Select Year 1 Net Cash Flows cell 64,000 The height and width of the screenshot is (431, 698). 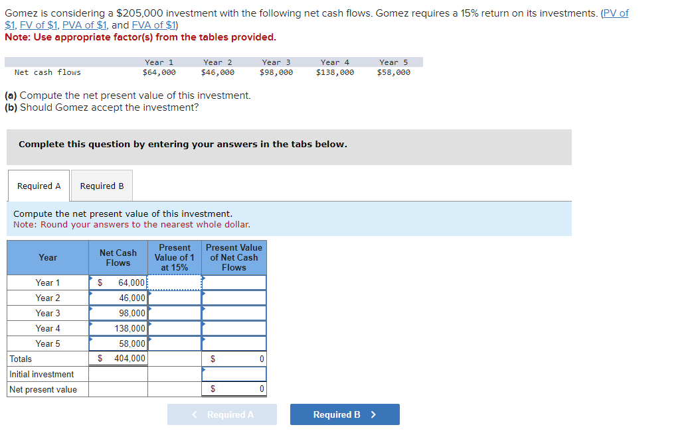[x=118, y=282]
